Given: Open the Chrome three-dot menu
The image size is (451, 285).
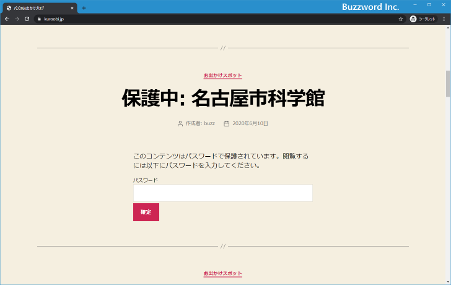Looking at the screenshot, I should coord(444,19).
